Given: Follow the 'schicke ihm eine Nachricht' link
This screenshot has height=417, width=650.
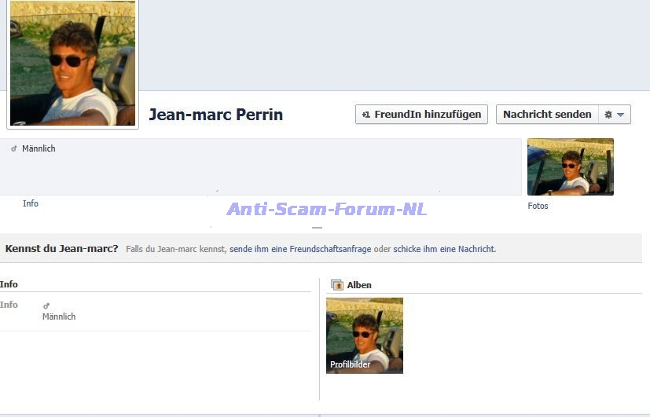Looking at the screenshot, I should tap(444, 249).
